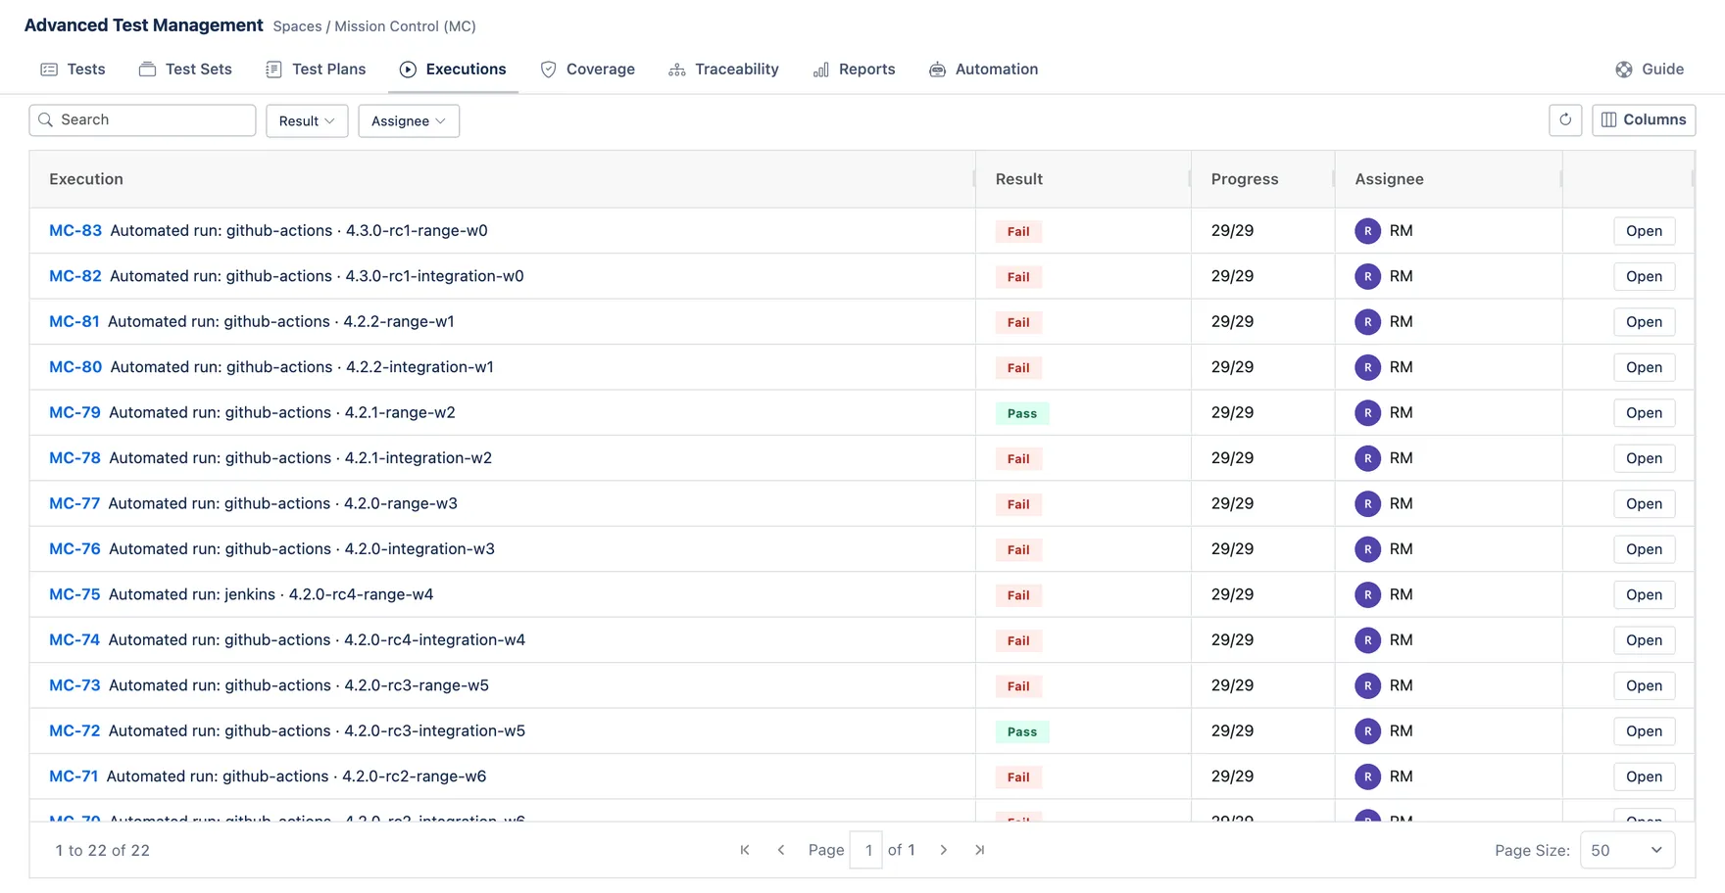Click Pass badge in MC-72 row

1022,731
